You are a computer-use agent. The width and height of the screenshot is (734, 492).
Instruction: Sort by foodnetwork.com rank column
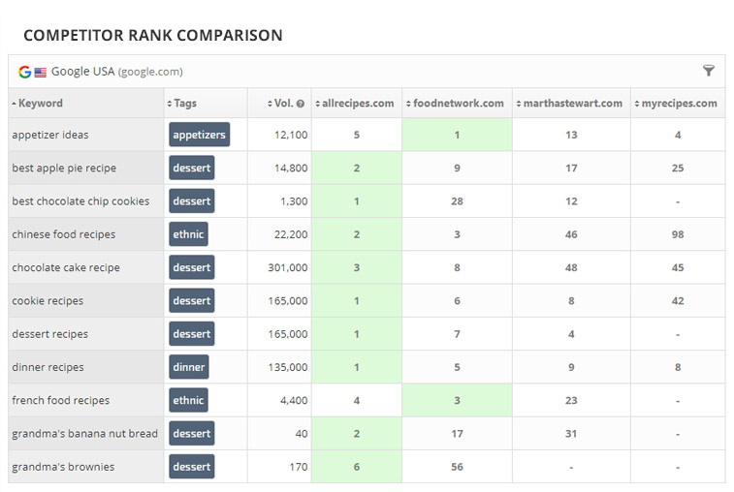tap(458, 104)
